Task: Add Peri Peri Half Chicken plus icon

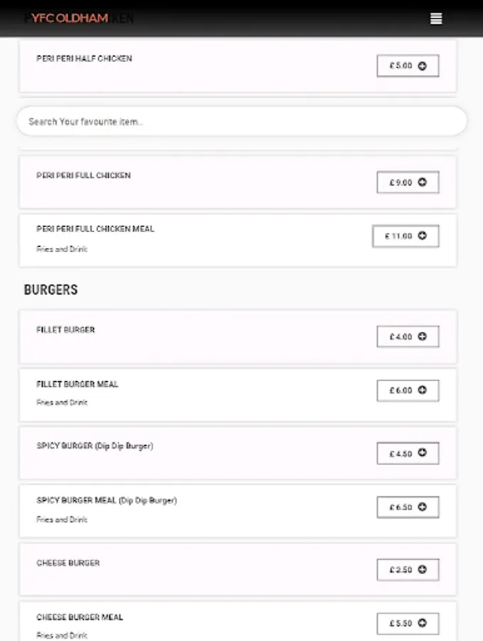Action: click(422, 66)
